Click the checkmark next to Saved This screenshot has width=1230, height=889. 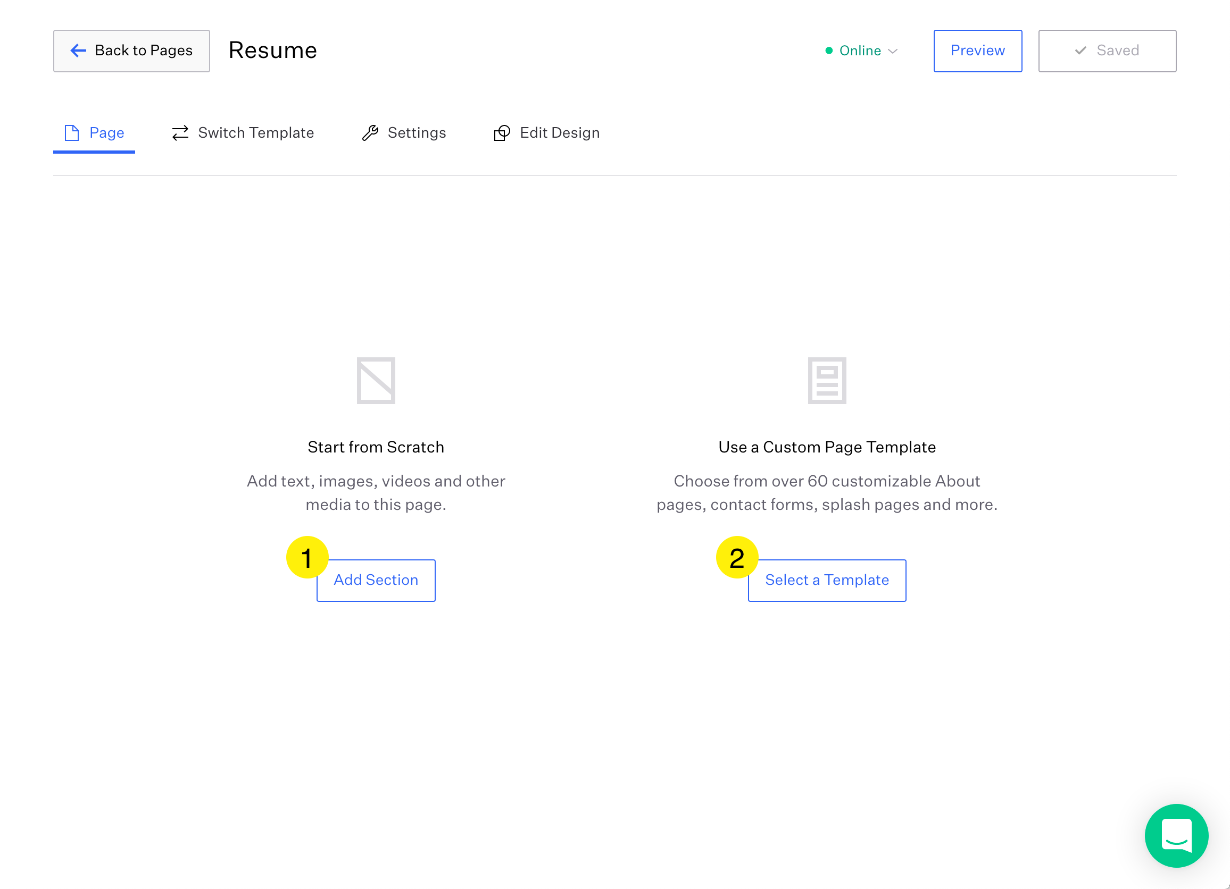pos(1081,51)
